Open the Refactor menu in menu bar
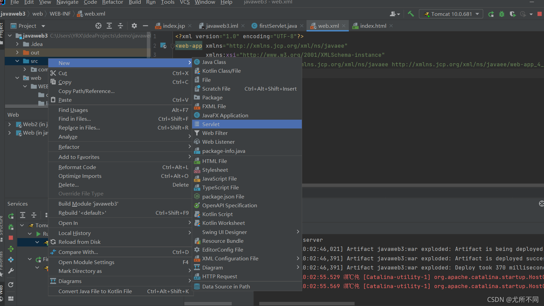544x306 pixels. [113, 2]
